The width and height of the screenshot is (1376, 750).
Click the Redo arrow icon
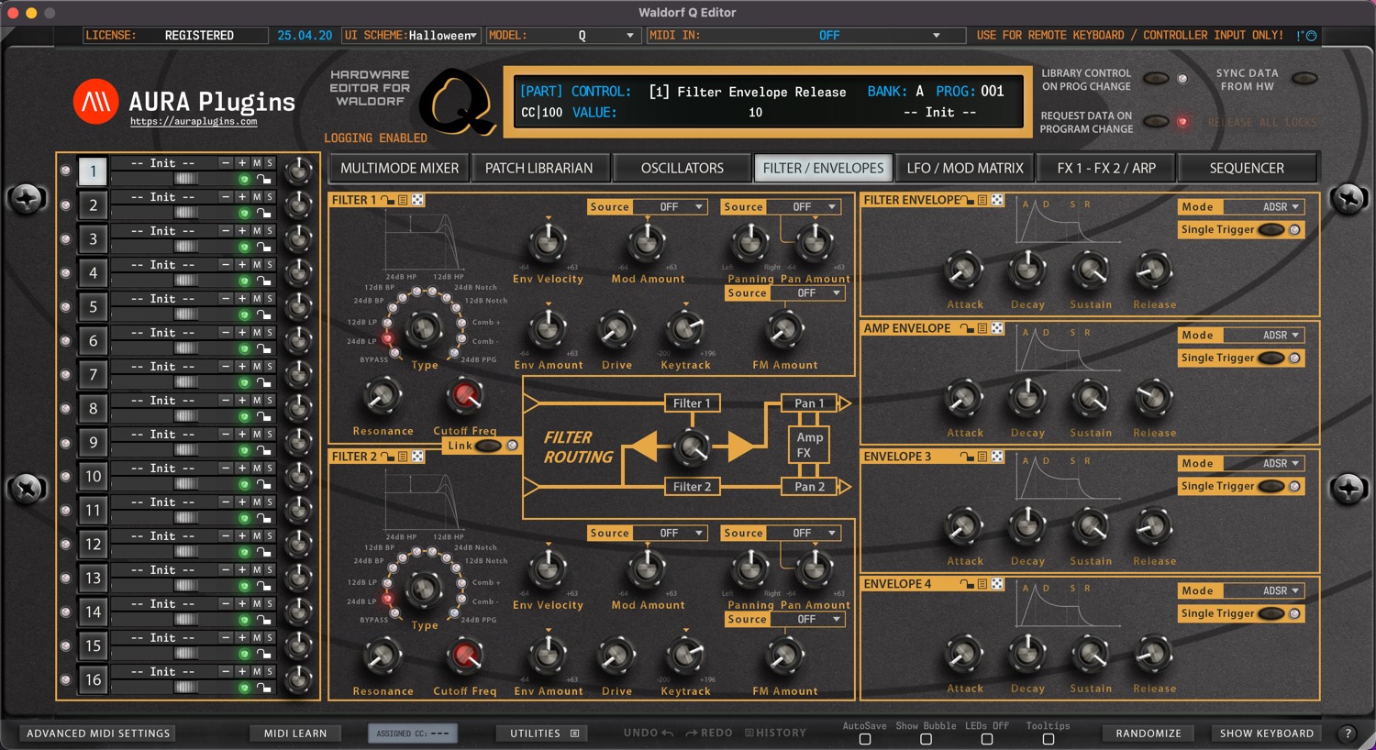(692, 733)
